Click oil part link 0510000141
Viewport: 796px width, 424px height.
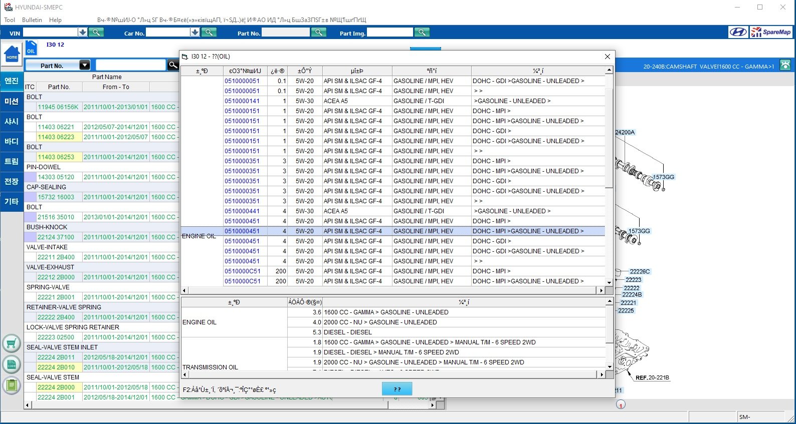point(242,101)
